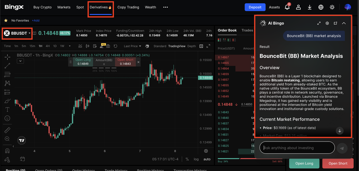
Task: Click the favorites star icon
Action: pos(6,20)
